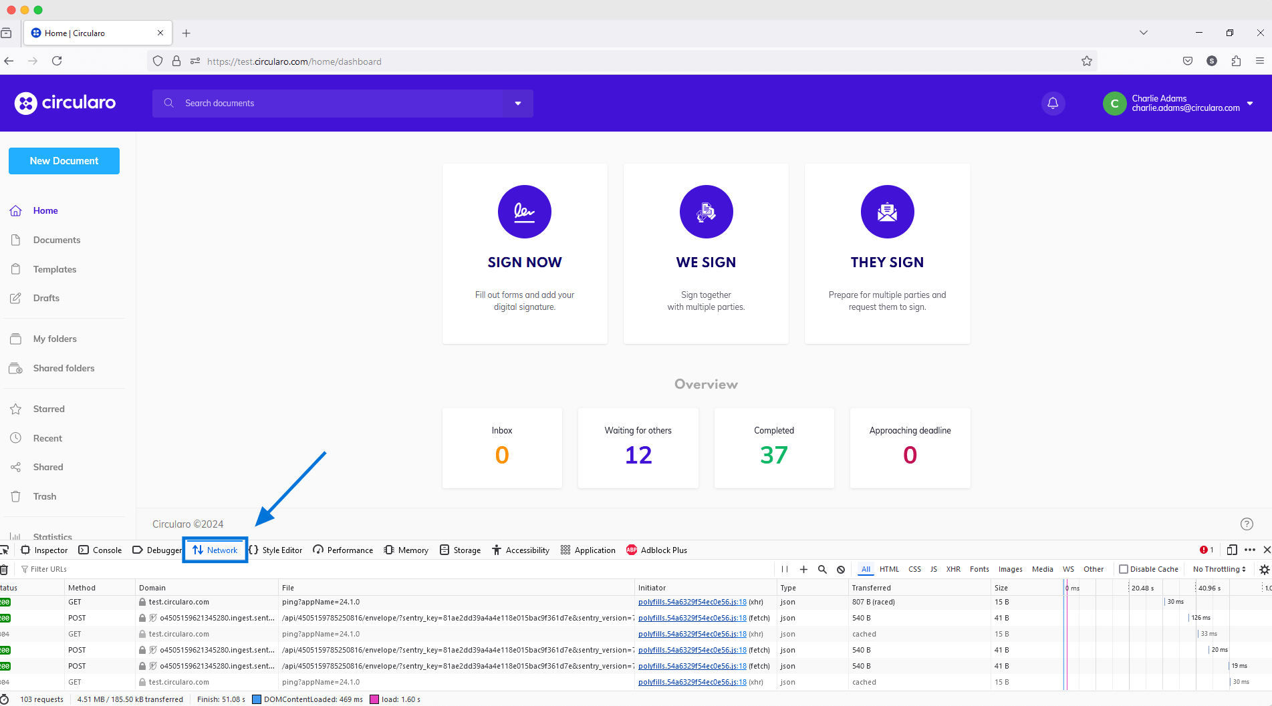Click the New Document button
1272x706 pixels.
point(64,161)
